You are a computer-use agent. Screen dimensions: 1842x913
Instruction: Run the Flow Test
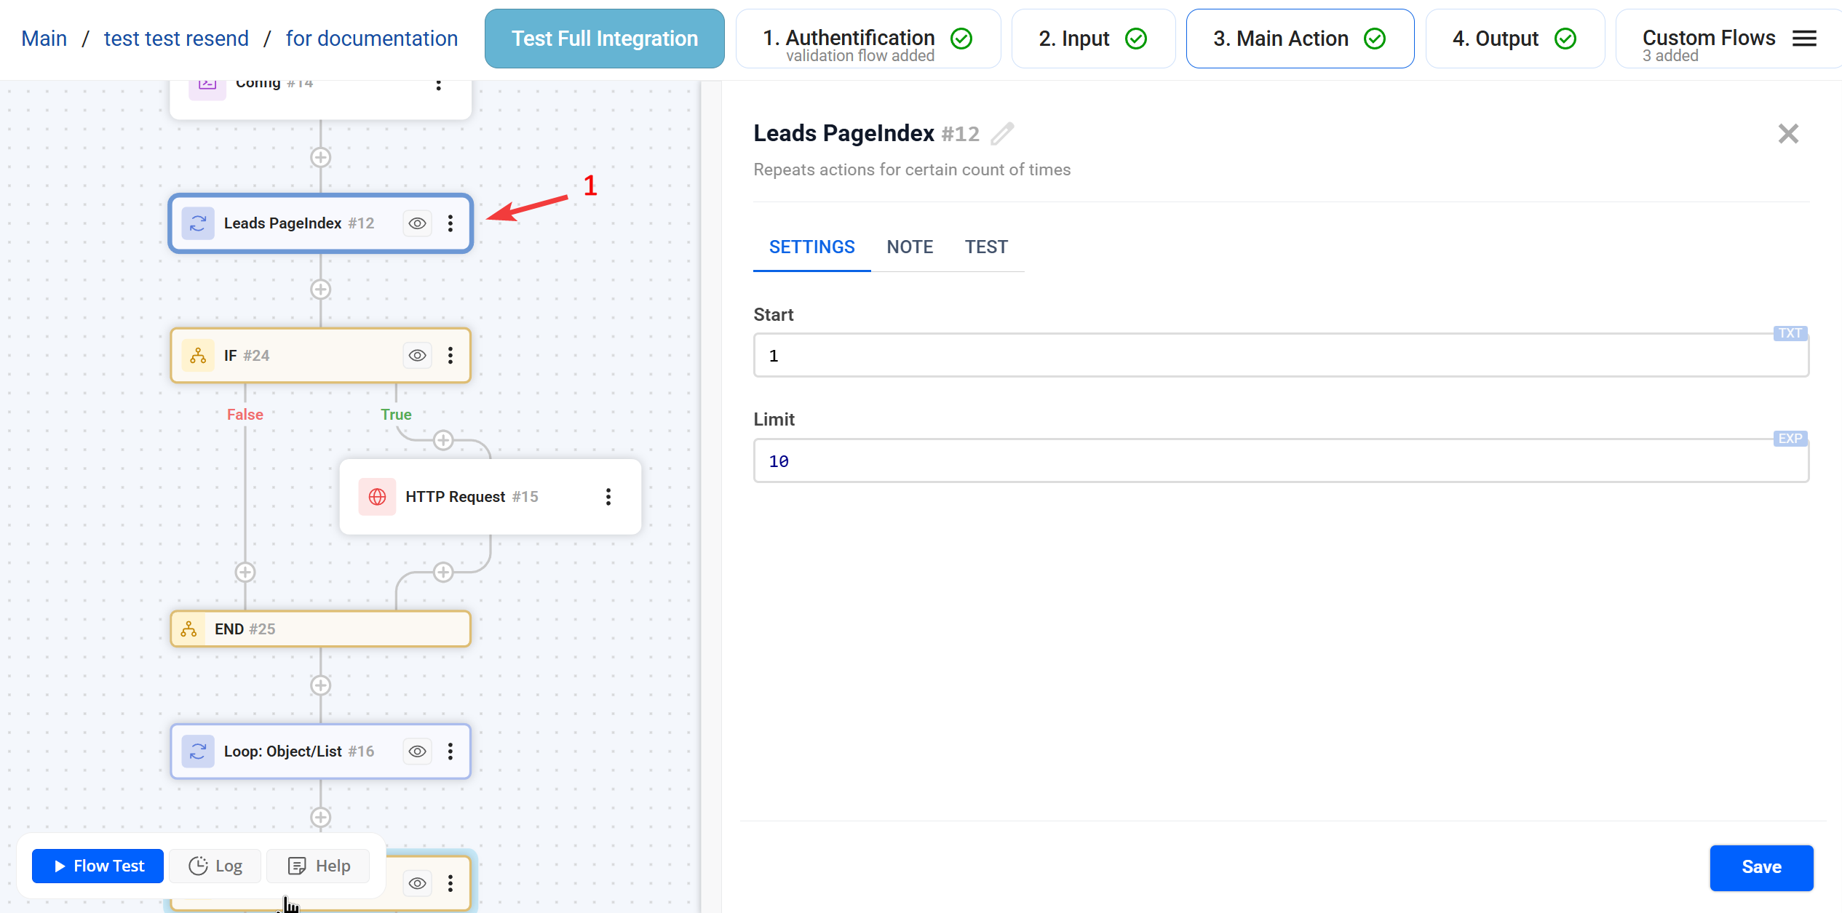click(x=97, y=866)
